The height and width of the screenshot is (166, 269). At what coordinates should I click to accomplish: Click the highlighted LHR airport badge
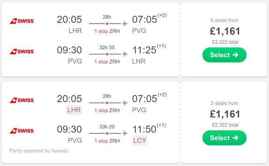[74, 110]
